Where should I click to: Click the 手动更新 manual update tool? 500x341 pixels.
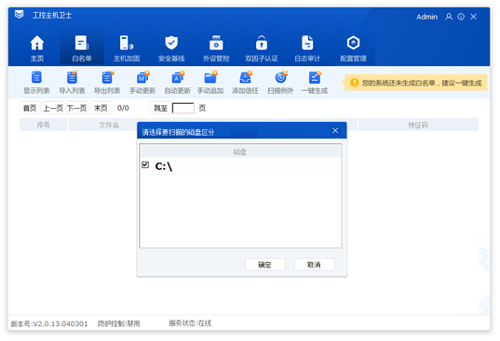click(x=142, y=83)
